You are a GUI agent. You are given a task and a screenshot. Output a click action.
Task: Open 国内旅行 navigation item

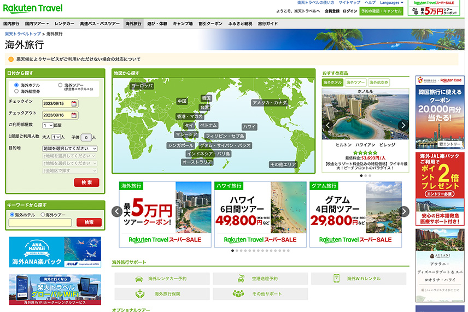click(x=11, y=23)
